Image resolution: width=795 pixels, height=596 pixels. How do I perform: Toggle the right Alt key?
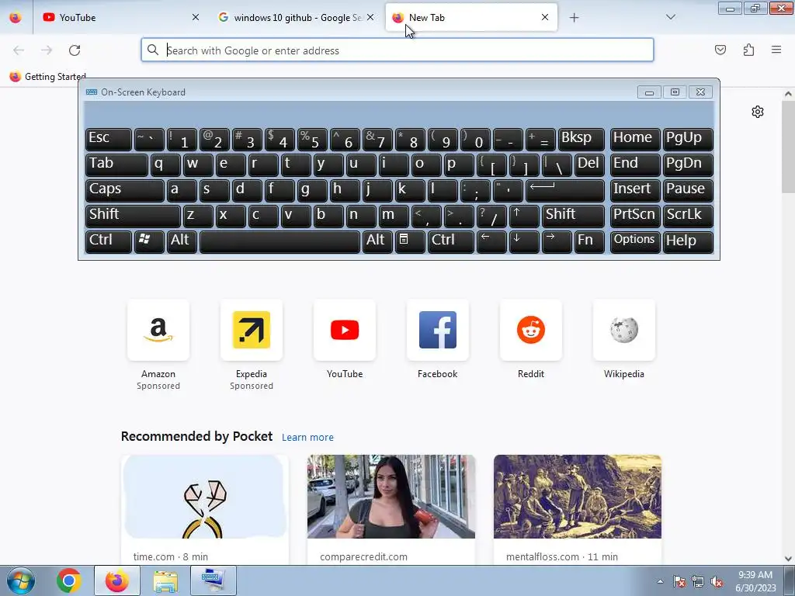pos(377,241)
